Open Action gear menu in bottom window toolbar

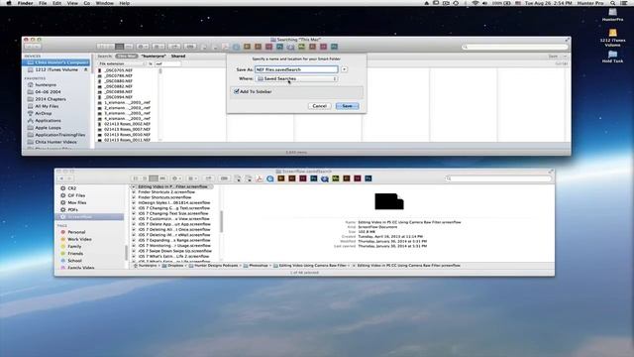[x=176, y=178]
